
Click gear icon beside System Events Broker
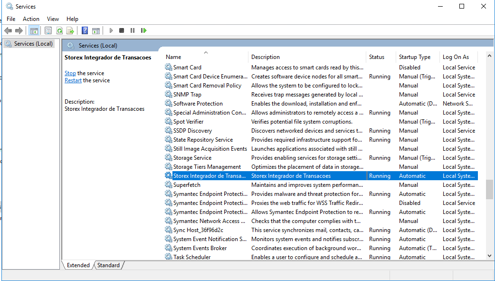(x=169, y=248)
